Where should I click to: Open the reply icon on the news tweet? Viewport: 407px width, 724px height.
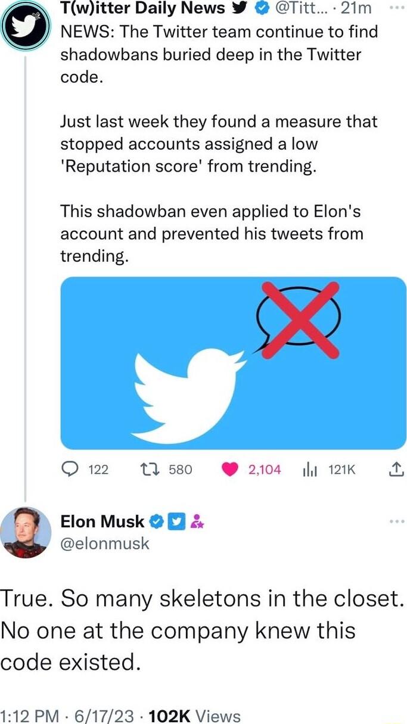click(71, 470)
